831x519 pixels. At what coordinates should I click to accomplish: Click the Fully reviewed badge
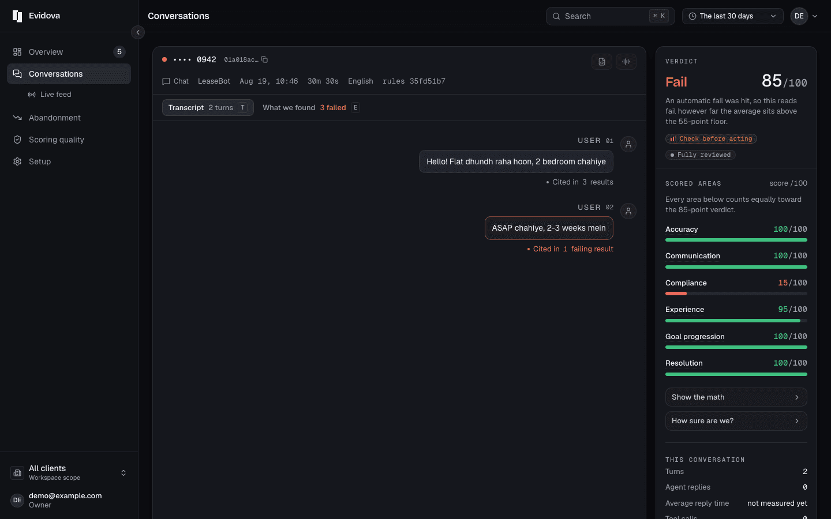701,155
